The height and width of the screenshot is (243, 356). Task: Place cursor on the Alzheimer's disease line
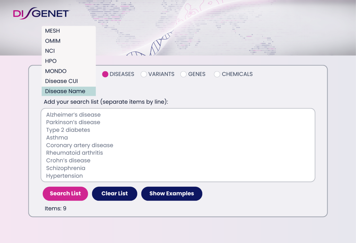tap(73, 115)
